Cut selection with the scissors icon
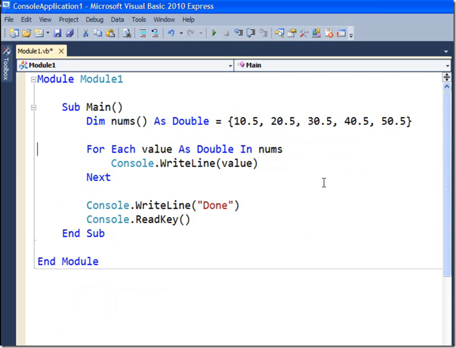 (86, 33)
